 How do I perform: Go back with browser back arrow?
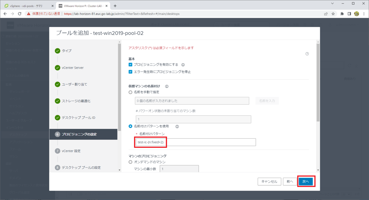click(5, 14)
